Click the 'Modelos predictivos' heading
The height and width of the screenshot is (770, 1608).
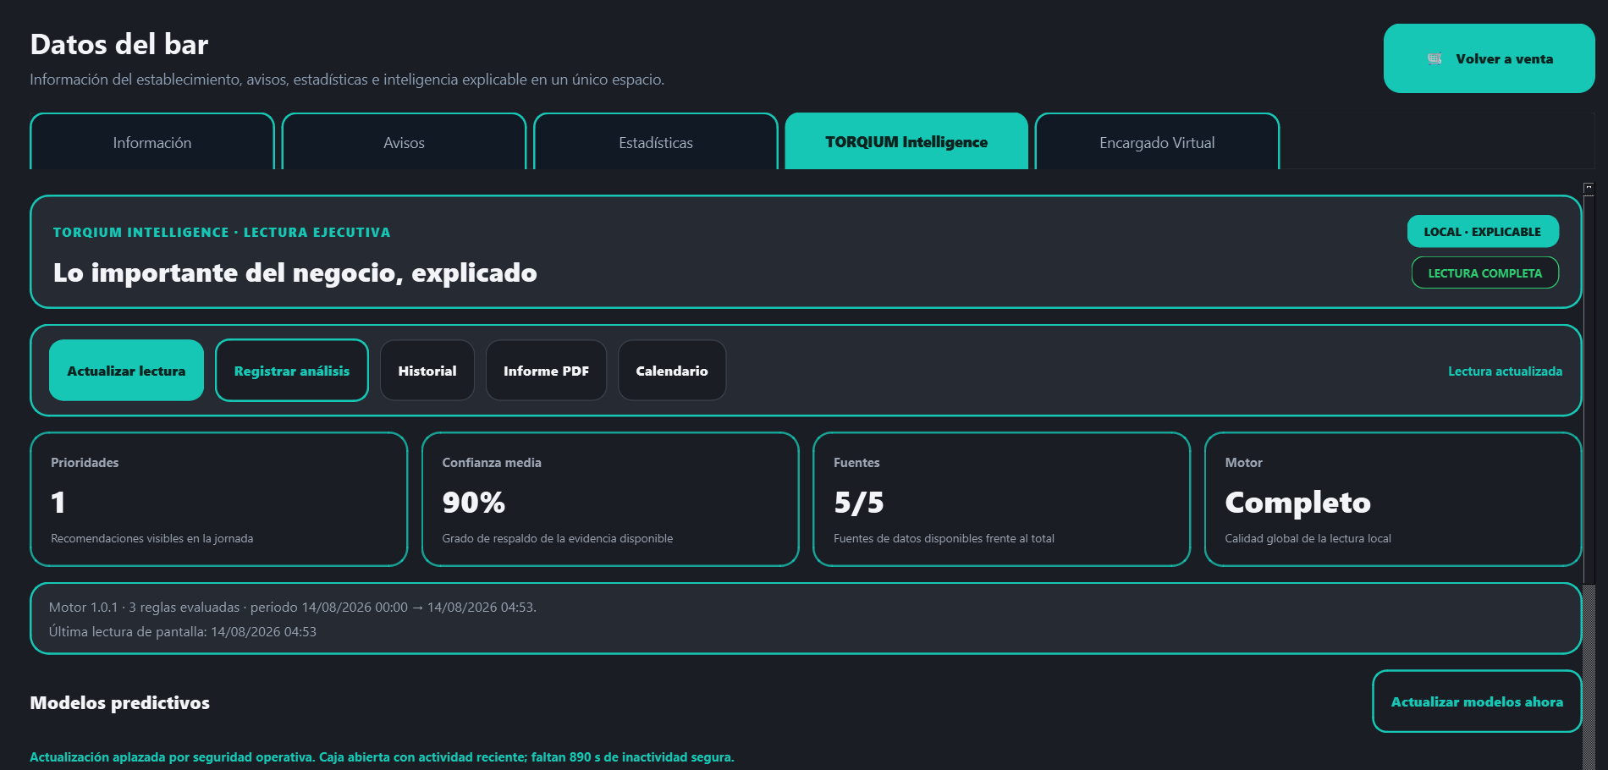point(119,702)
